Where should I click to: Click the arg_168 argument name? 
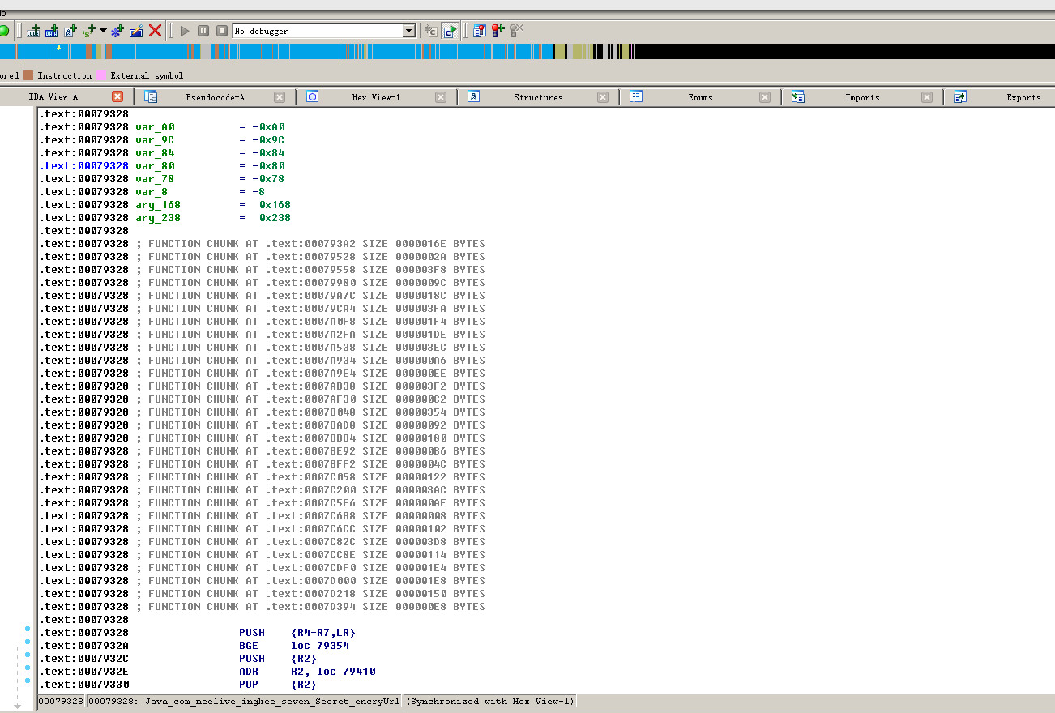[158, 205]
